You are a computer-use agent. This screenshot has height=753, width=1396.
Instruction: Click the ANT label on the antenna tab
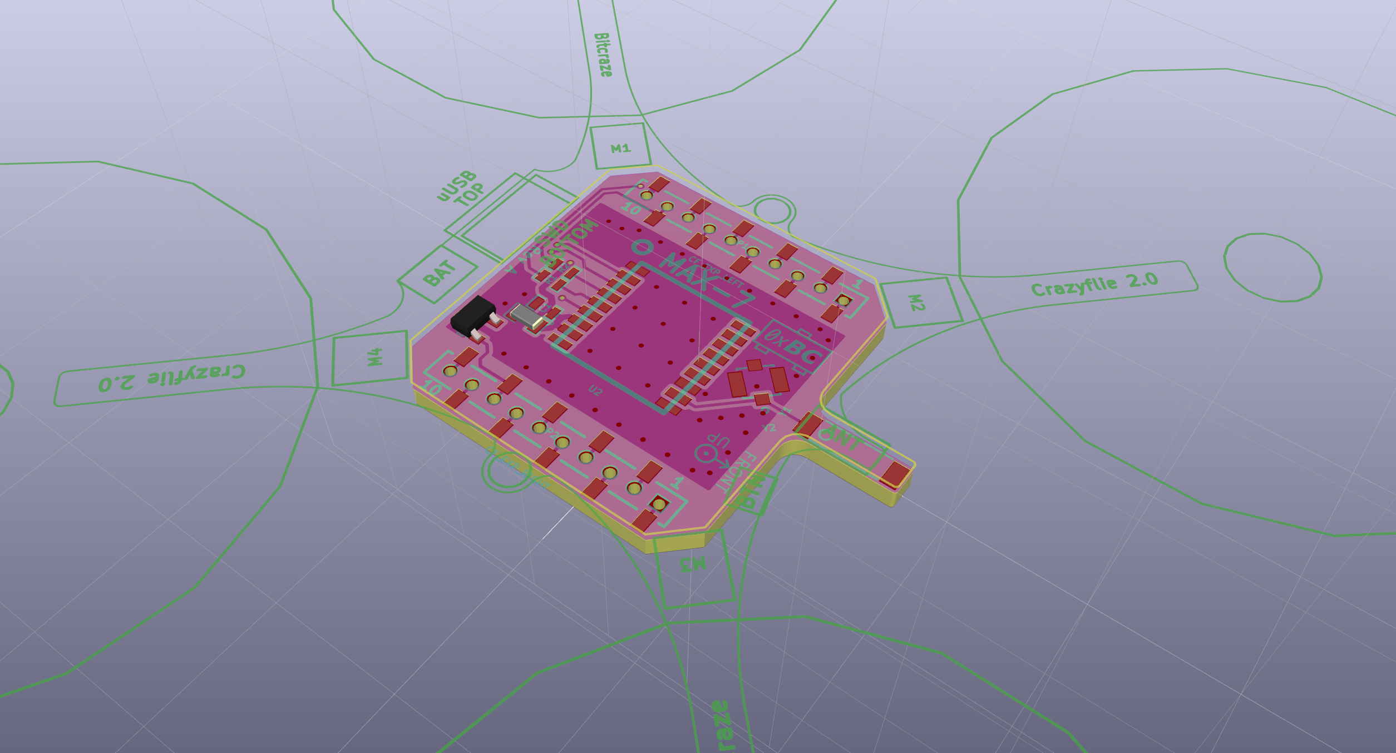[841, 437]
